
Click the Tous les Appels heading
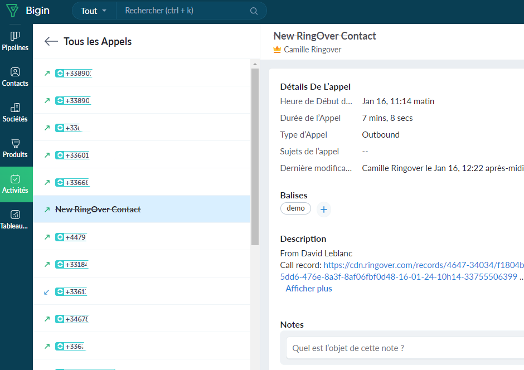click(98, 41)
